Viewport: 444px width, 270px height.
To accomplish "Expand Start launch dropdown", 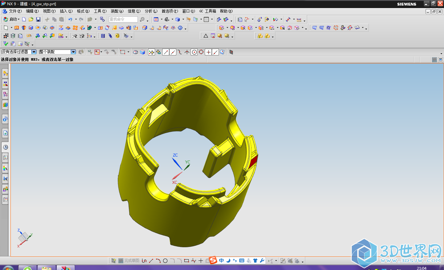I will (x=19, y=19).
